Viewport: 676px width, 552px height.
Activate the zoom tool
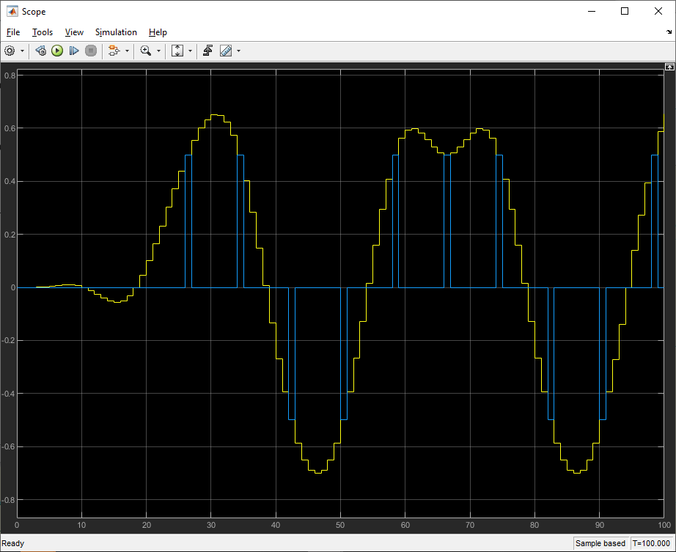146,51
